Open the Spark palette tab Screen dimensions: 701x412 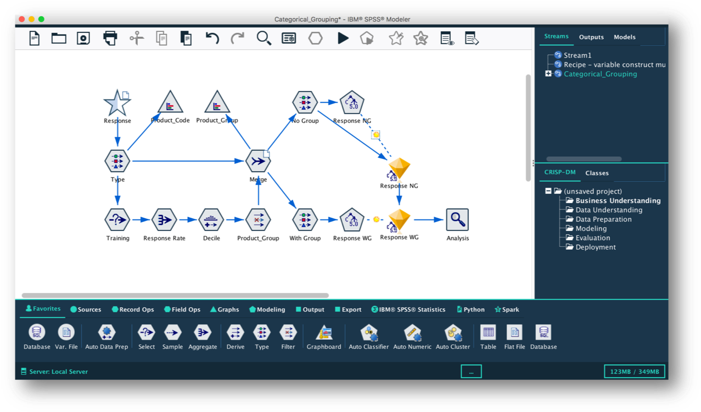tap(507, 309)
